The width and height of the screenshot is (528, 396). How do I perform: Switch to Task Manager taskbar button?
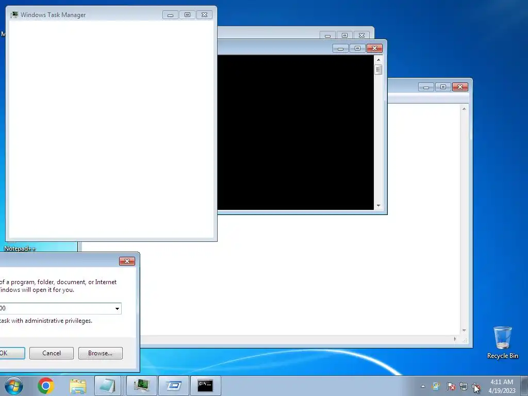click(142, 386)
